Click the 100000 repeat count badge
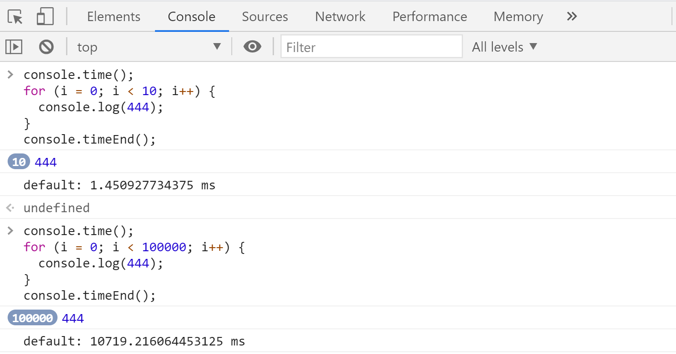The height and width of the screenshot is (354, 676). [32, 318]
